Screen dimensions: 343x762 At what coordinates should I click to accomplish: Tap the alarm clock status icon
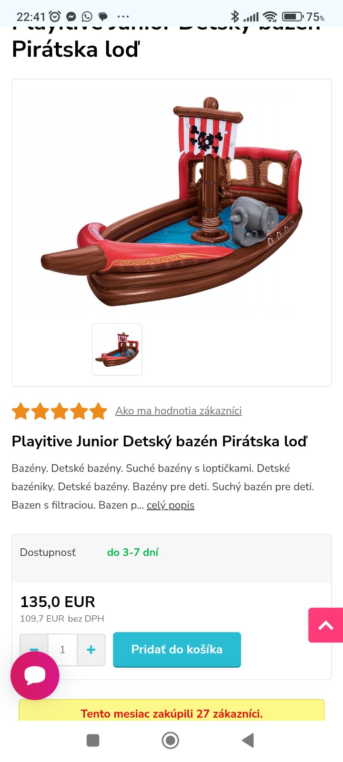(55, 17)
